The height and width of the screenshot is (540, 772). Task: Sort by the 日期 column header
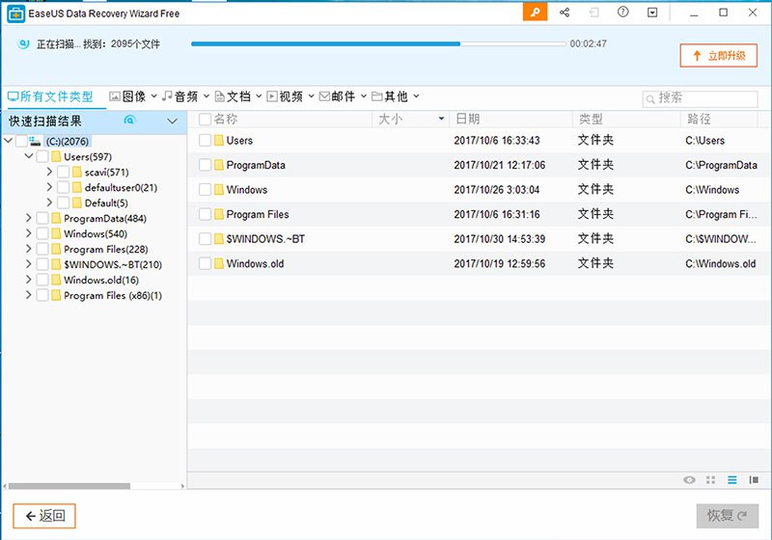pyautogui.click(x=511, y=119)
